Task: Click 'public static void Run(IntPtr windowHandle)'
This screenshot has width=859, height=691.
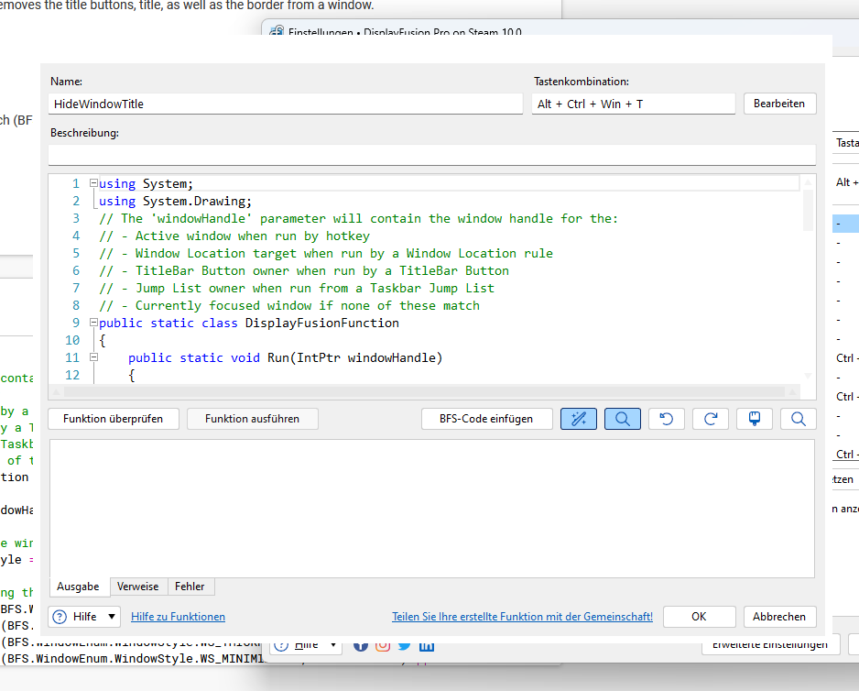Action: point(285,358)
